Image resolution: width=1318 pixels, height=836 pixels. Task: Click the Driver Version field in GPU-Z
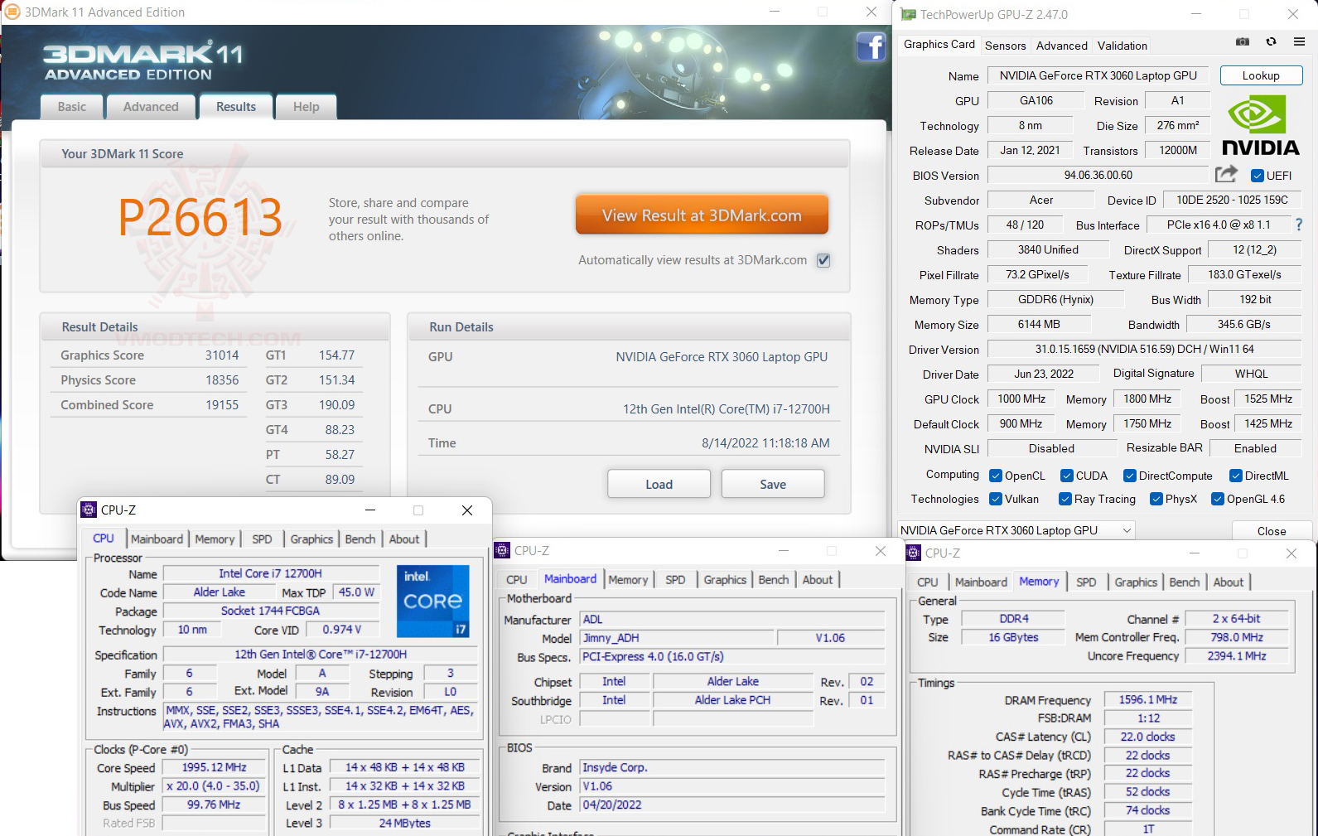(1145, 349)
